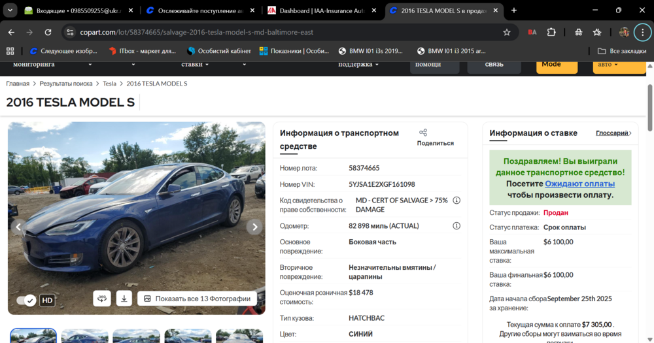The height and width of the screenshot is (343, 654).
Task: Click the browser back arrow
Action: 11,32
